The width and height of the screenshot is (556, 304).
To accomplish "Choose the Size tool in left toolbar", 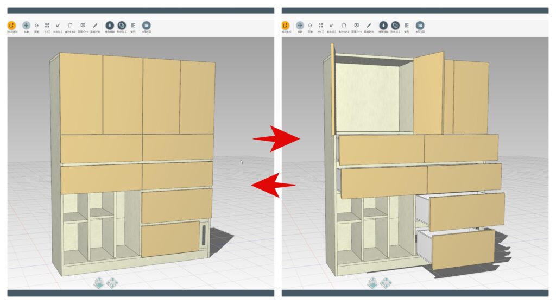I will 47,26.
